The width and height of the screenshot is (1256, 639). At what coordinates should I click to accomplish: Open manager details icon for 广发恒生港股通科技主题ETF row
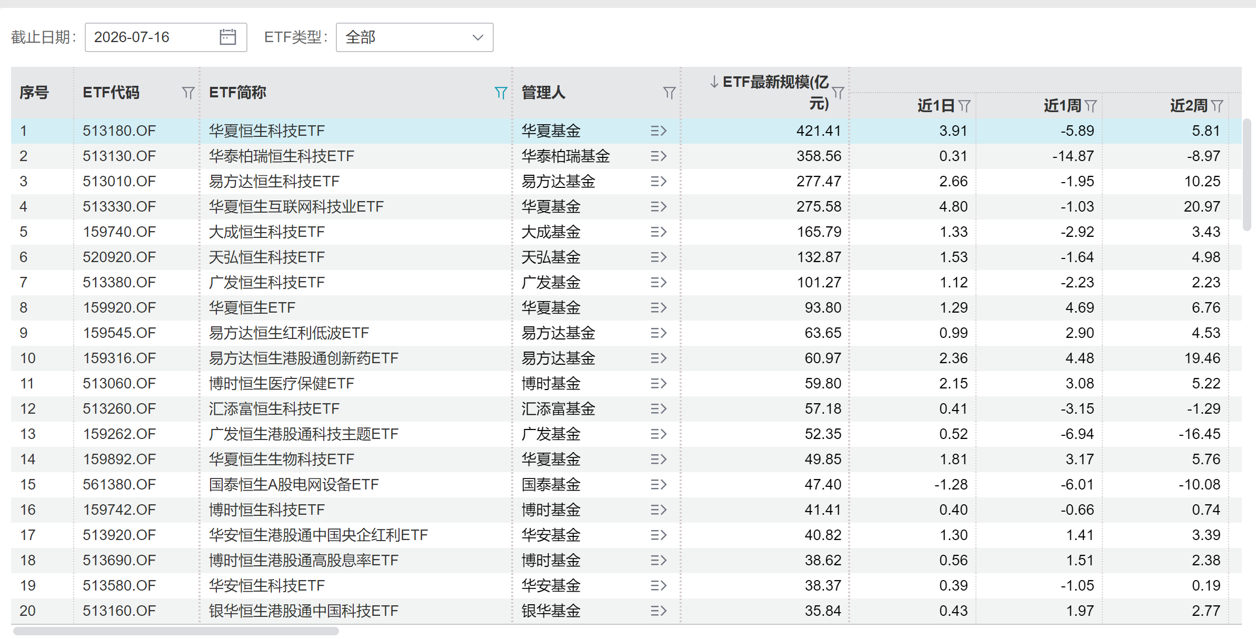point(659,434)
